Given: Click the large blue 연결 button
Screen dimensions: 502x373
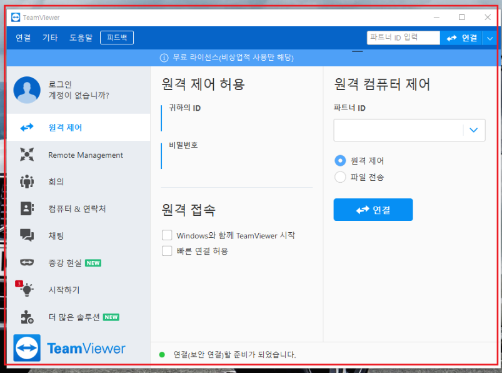Looking at the screenshot, I should click(x=373, y=210).
